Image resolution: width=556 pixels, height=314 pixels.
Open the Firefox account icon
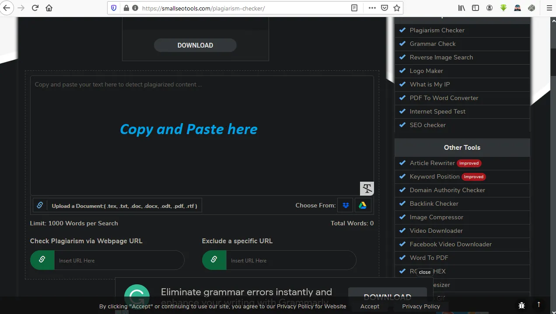pyautogui.click(x=489, y=8)
